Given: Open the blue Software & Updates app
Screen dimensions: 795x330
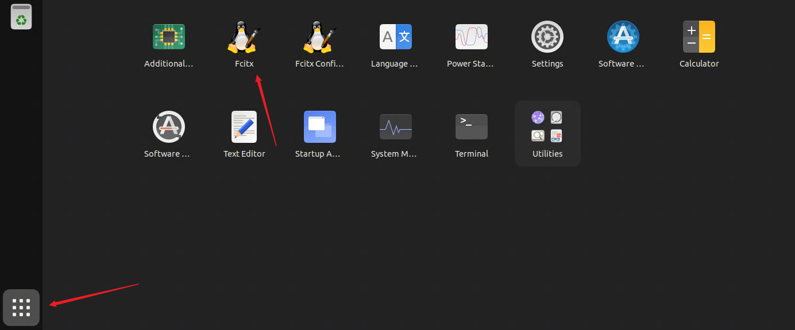Looking at the screenshot, I should tap(623, 37).
